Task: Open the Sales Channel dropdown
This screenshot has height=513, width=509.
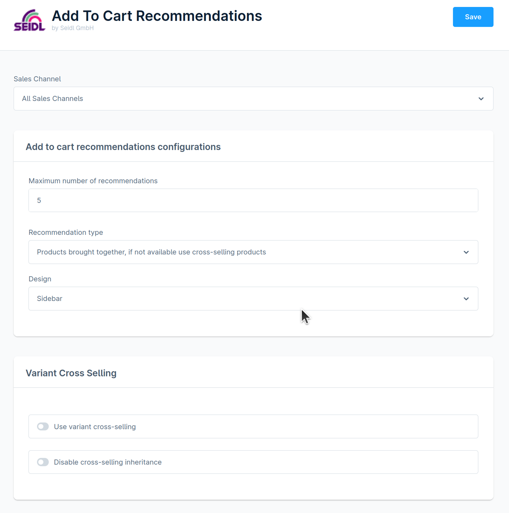Action: [x=253, y=99]
